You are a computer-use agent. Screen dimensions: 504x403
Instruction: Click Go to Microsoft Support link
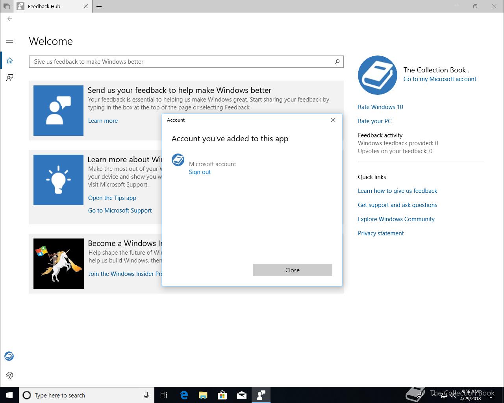pos(120,211)
